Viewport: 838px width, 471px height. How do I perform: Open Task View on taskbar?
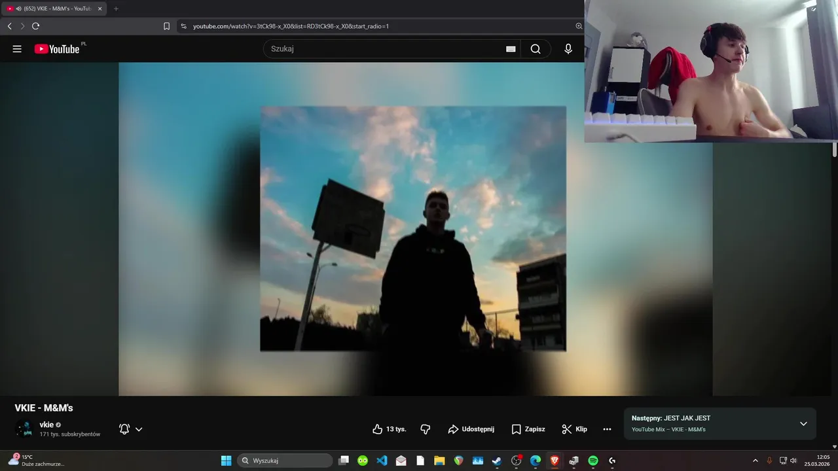point(344,461)
